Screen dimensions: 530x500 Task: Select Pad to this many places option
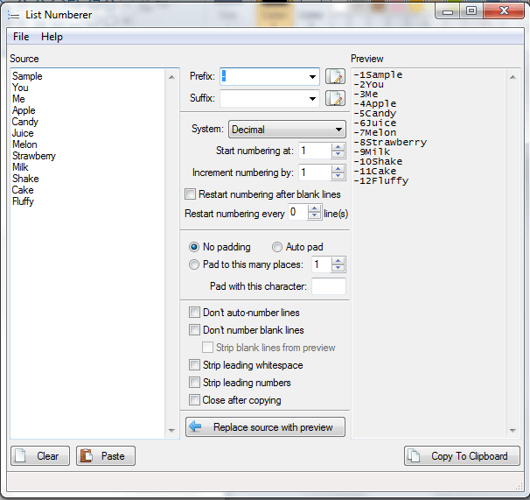(x=194, y=264)
